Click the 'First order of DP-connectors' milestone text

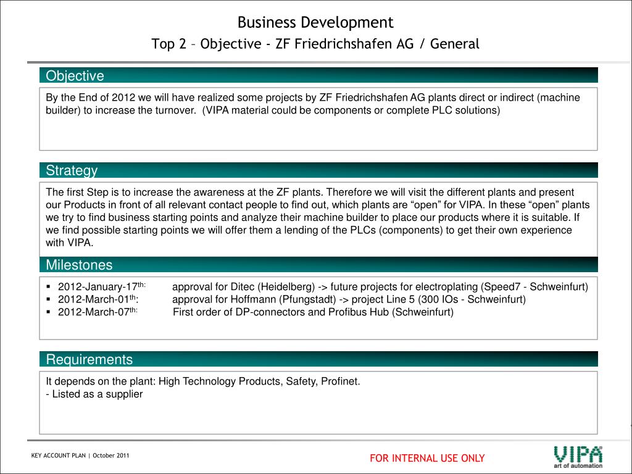tap(313, 312)
